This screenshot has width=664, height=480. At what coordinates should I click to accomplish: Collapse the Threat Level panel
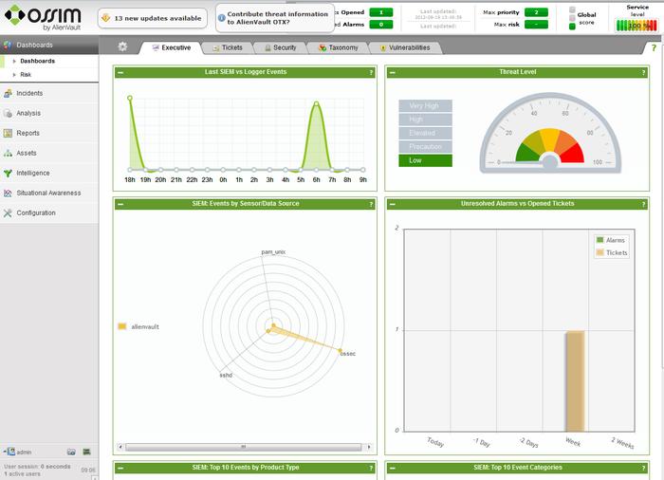(x=393, y=72)
